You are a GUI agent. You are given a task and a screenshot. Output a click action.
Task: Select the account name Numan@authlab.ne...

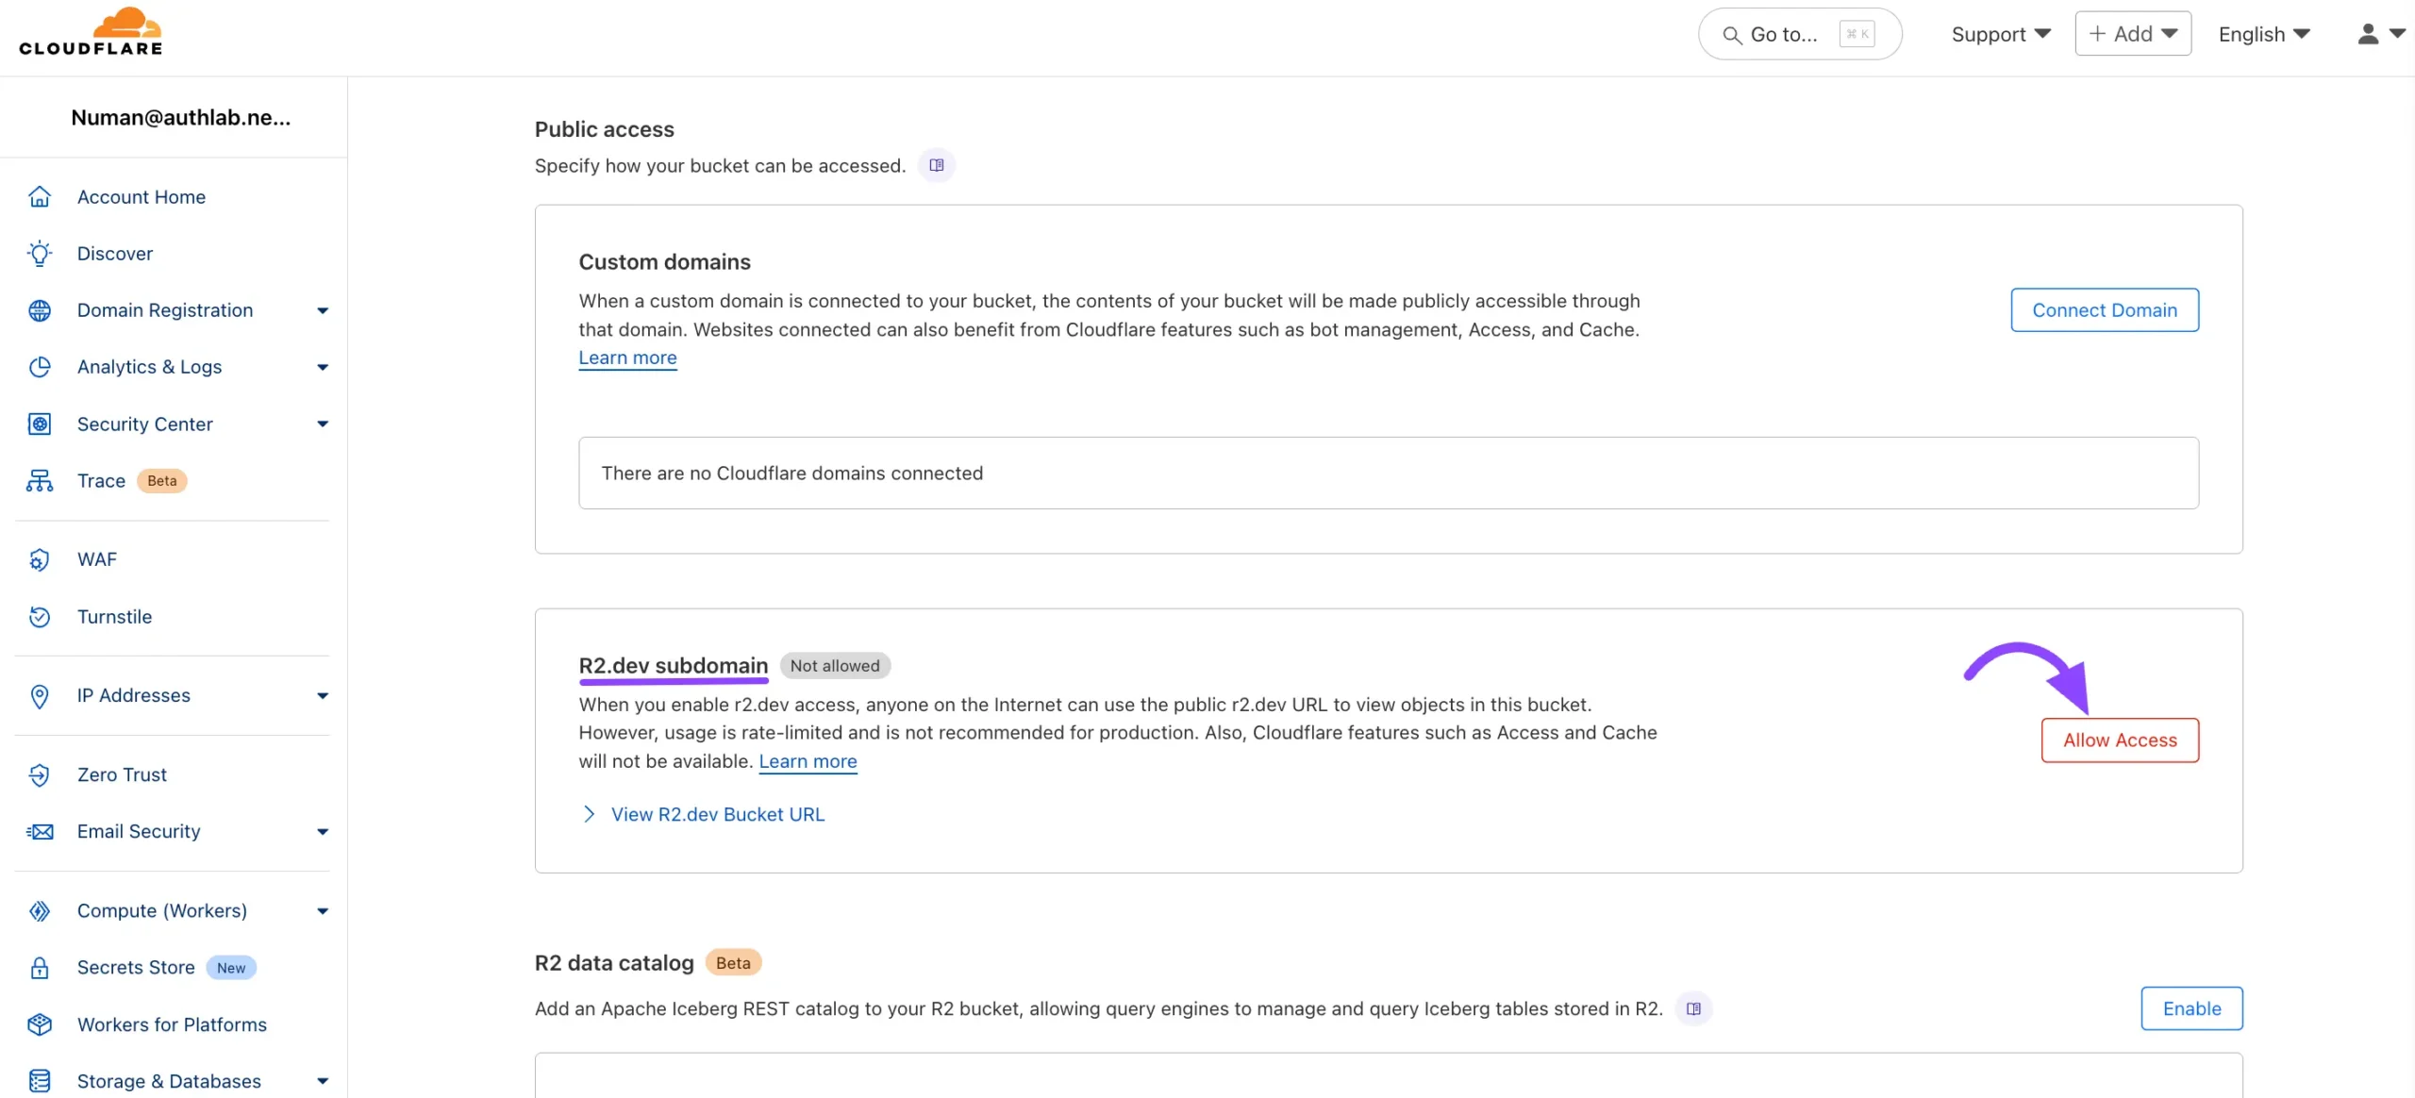click(180, 117)
